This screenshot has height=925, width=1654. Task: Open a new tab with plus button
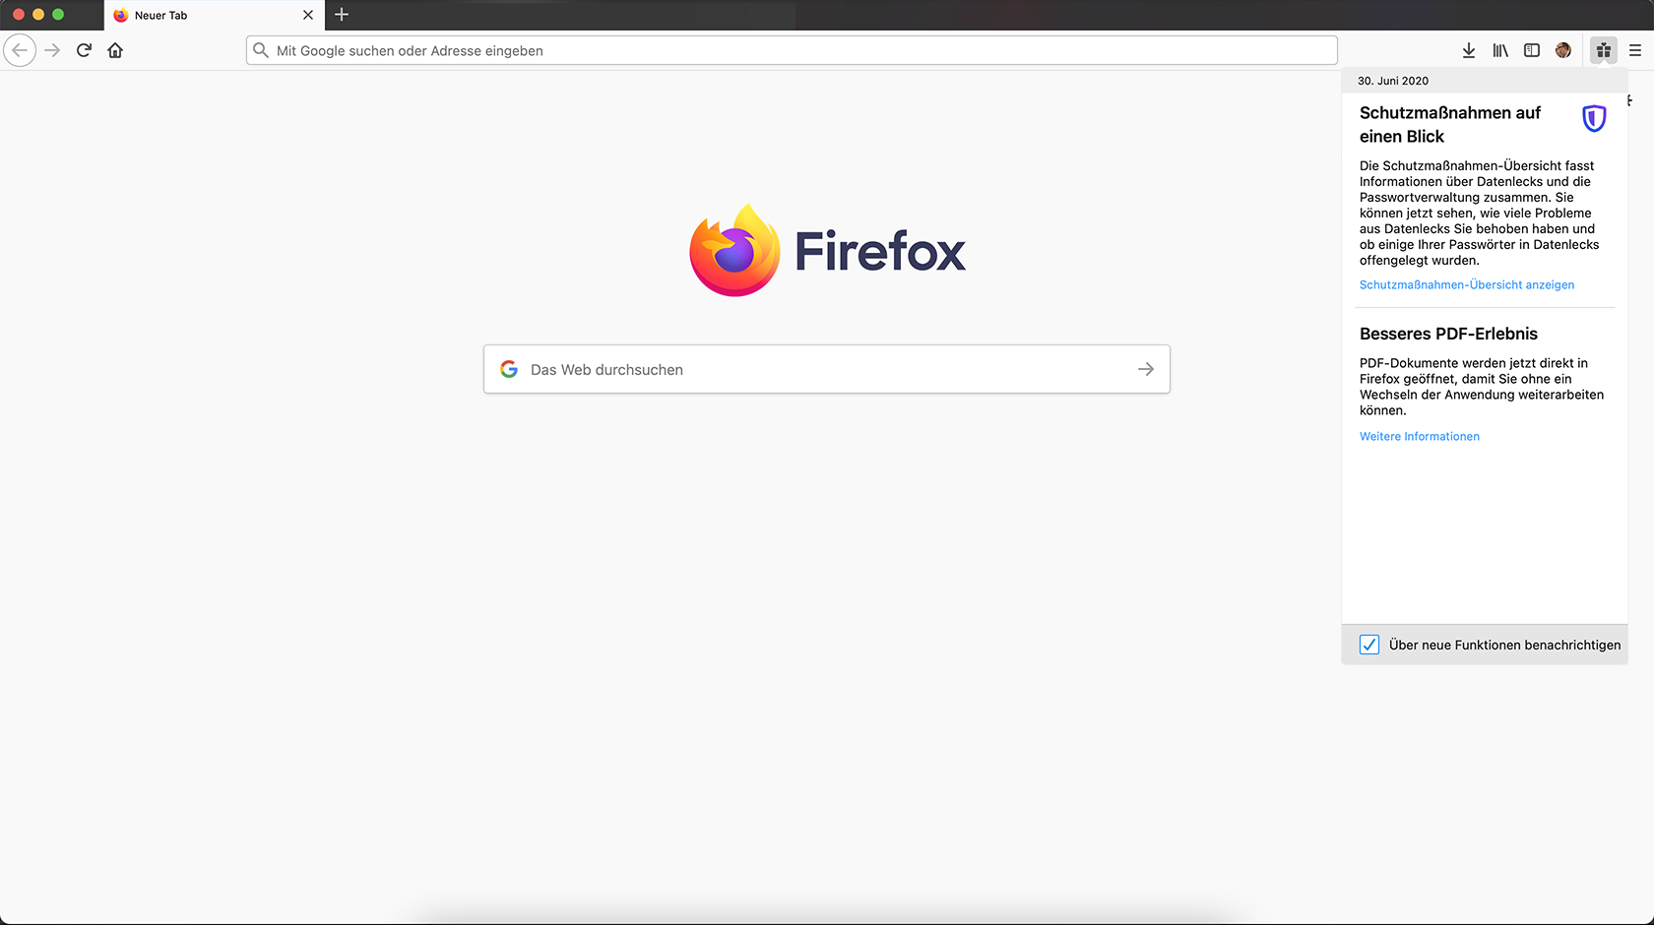click(342, 15)
